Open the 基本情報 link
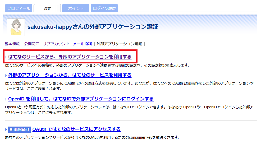Viewport: 261px width, 144px height. pos(12,44)
